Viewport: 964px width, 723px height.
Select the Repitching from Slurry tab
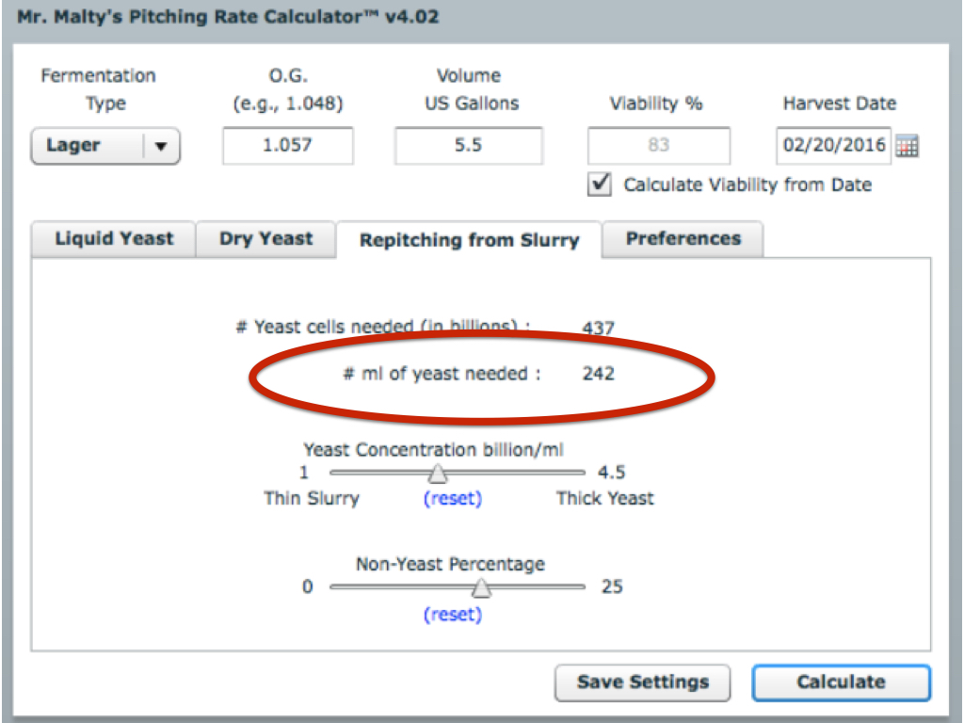[x=469, y=240]
